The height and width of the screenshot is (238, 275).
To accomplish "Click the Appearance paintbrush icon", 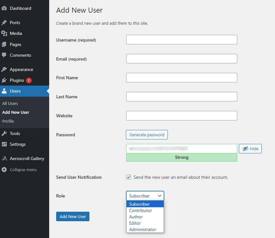I will pyautogui.click(x=4, y=69).
